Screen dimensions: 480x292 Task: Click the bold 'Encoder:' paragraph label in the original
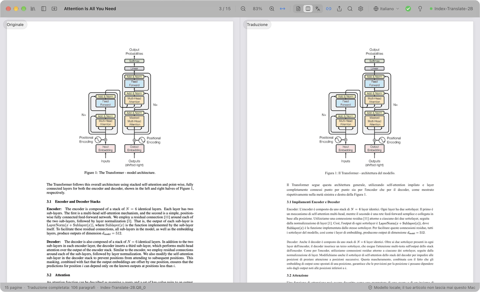54,209
